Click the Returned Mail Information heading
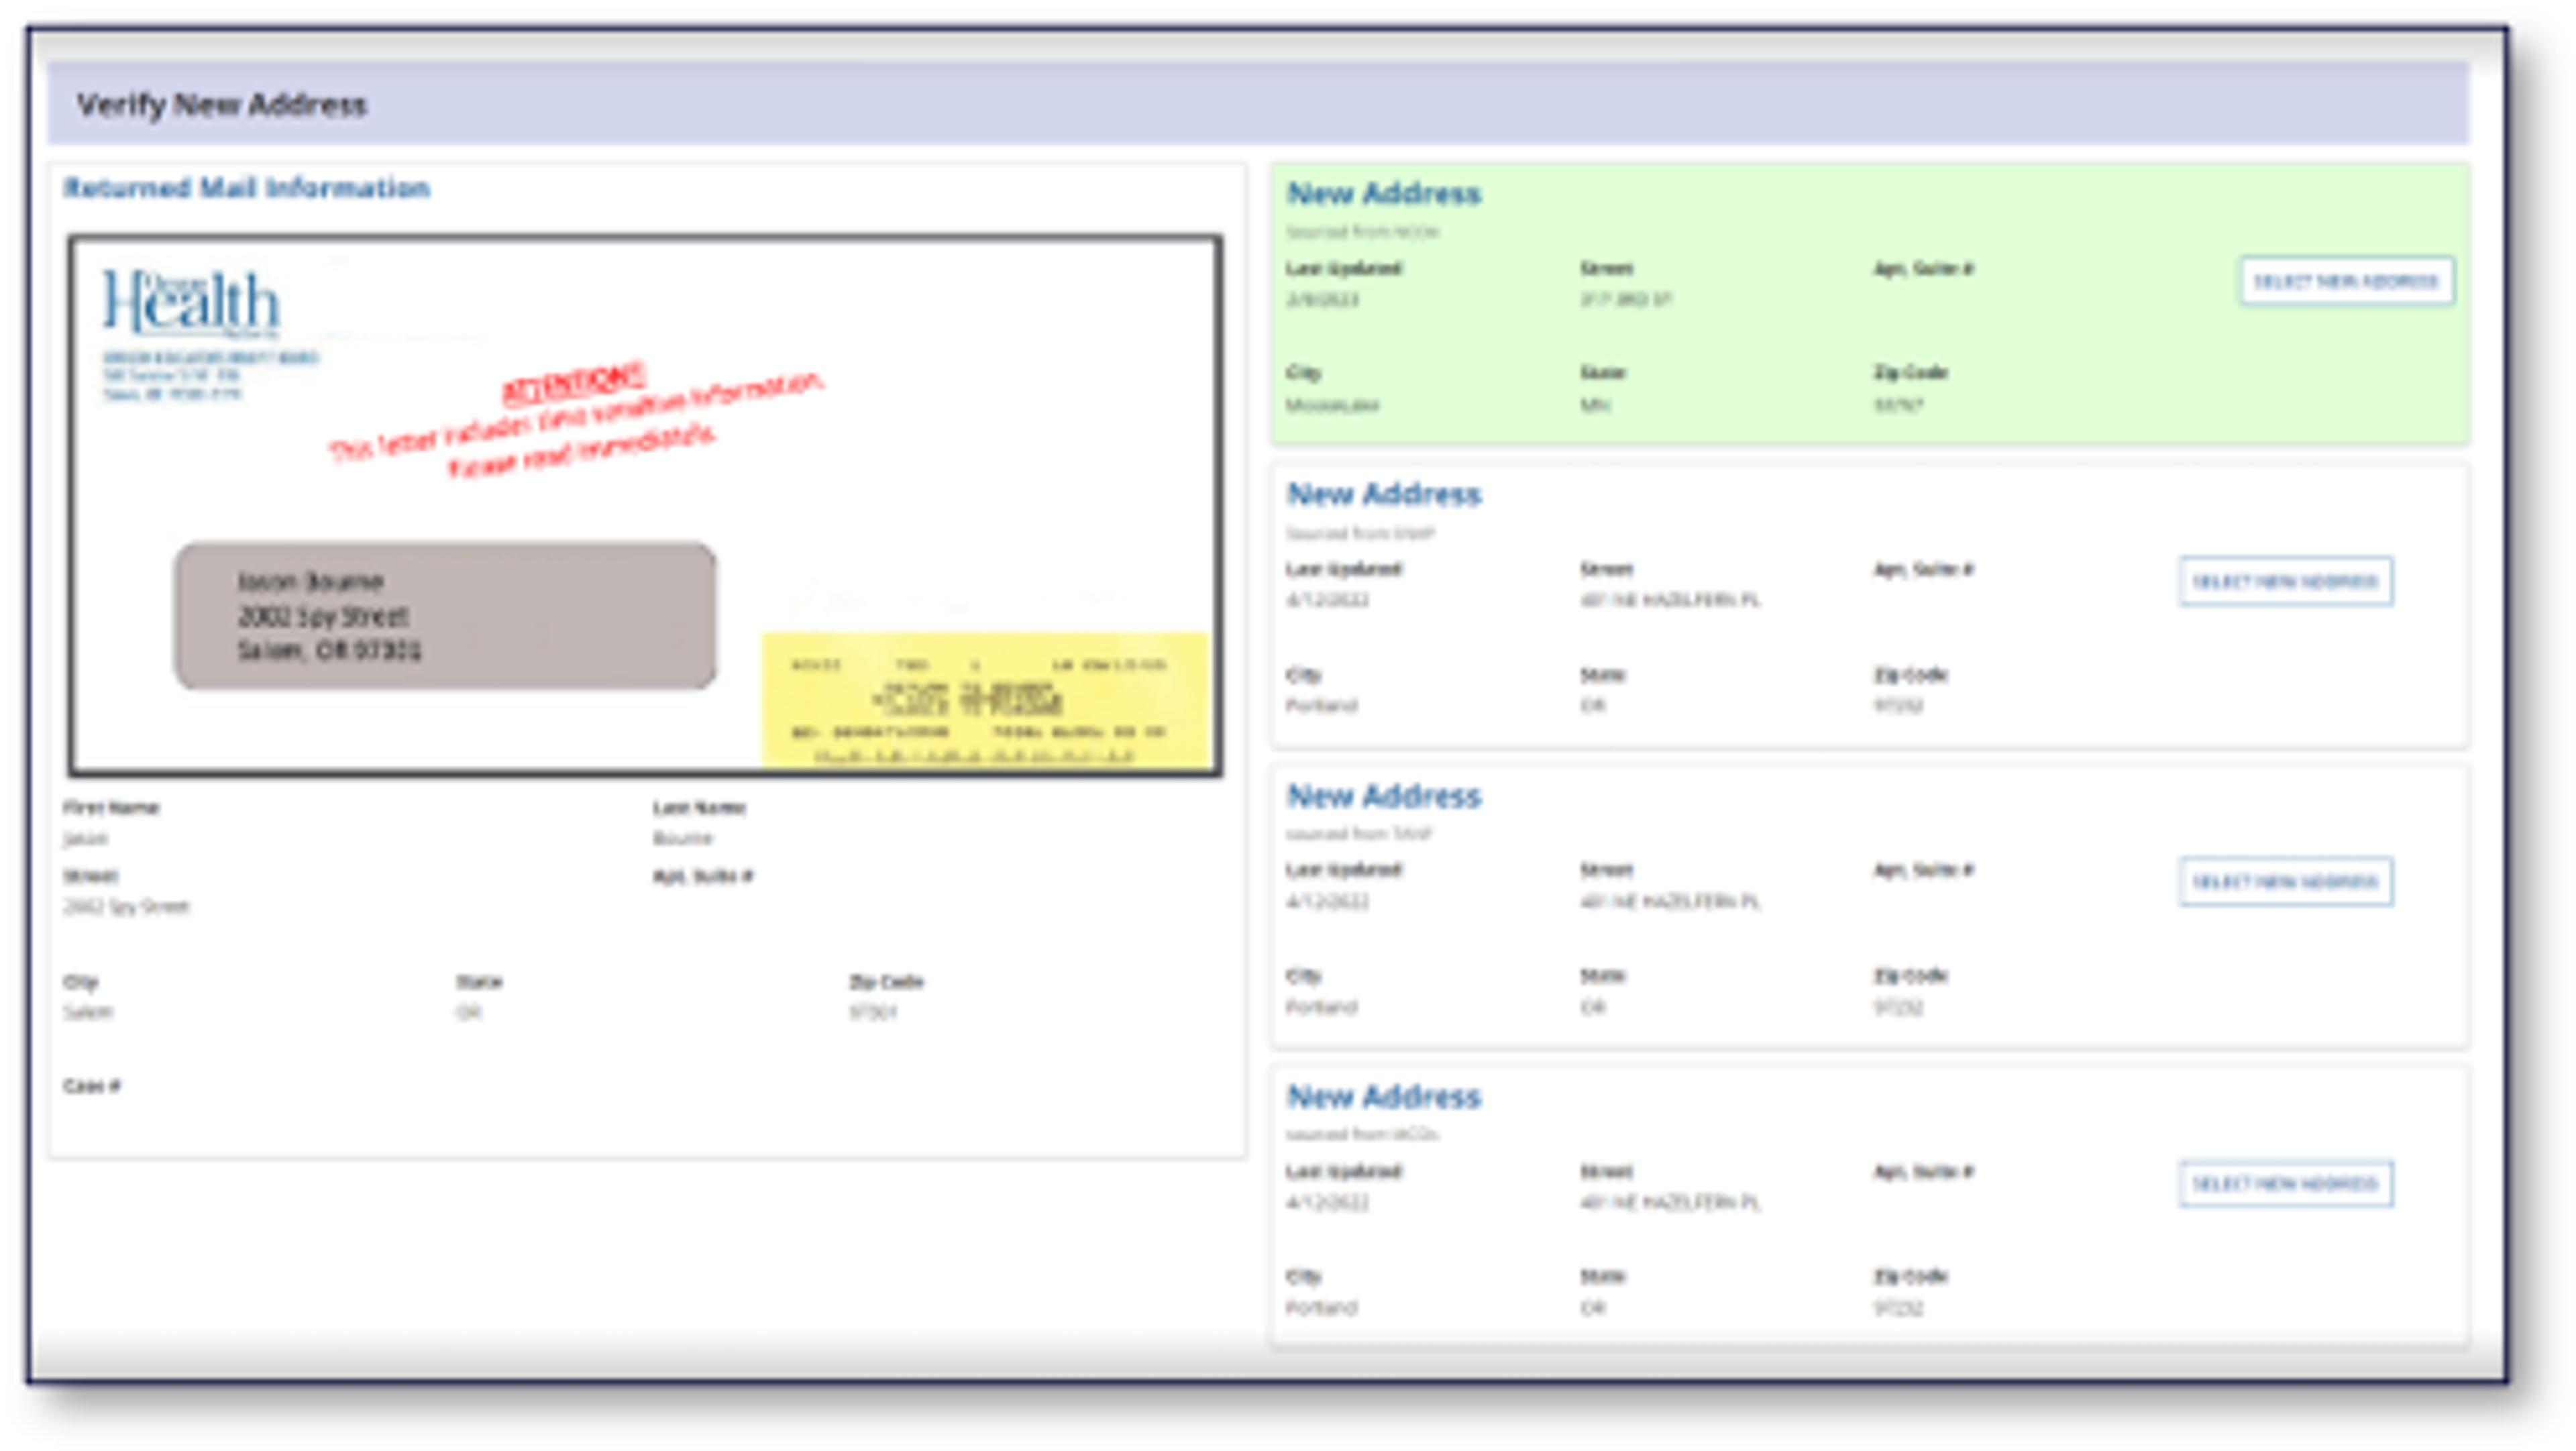Viewport: 2576px width, 1451px height. click(246, 188)
